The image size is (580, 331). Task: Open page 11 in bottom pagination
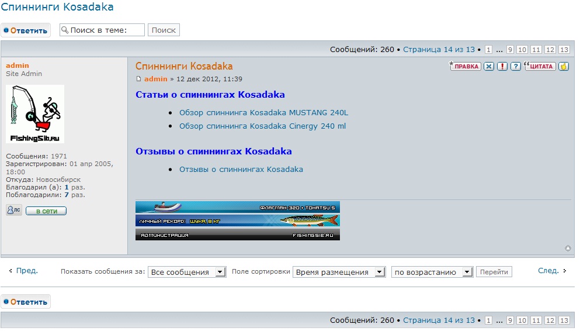[x=536, y=320]
